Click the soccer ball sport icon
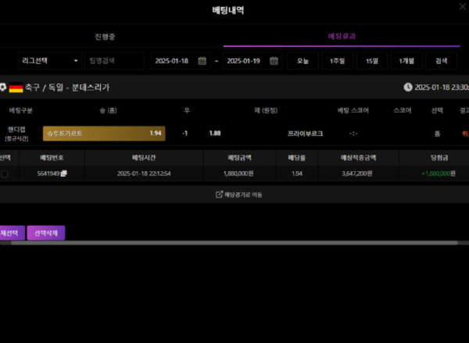Viewport: 469px width, 343px height. pyautogui.click(x=3, y=88)
